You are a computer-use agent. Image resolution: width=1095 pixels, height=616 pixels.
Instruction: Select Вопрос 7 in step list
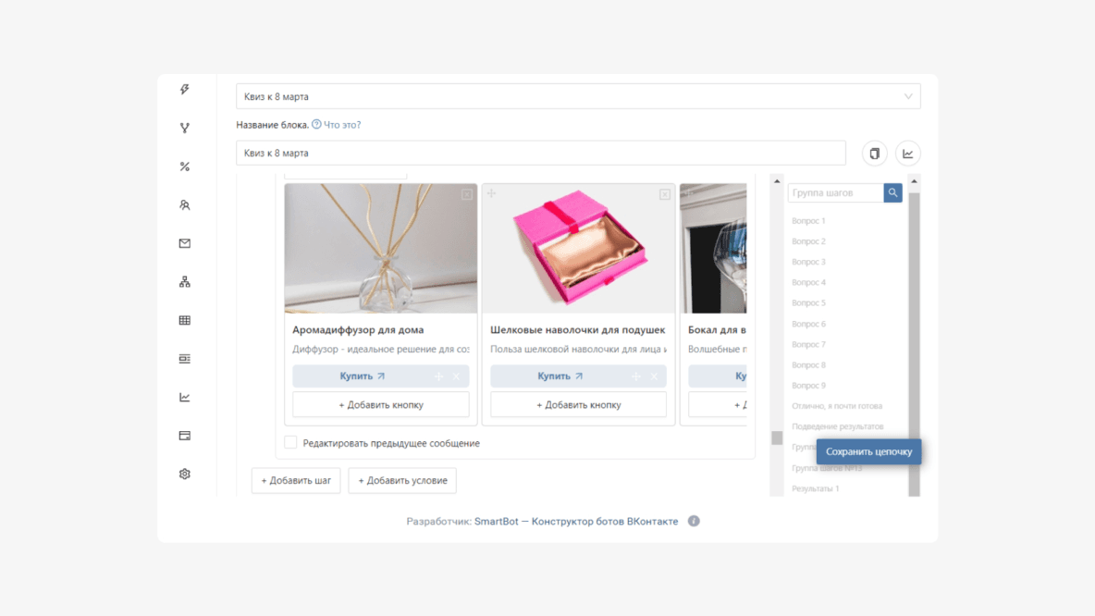click(808, 344)
